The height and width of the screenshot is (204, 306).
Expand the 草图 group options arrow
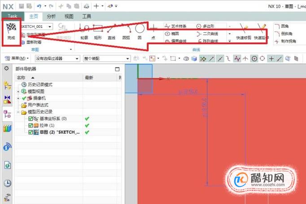tap(71, 49)
